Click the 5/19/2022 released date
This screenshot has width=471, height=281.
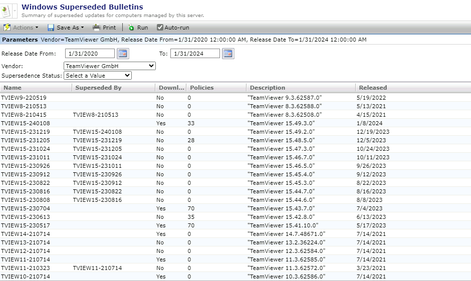(x=371, y=98)
